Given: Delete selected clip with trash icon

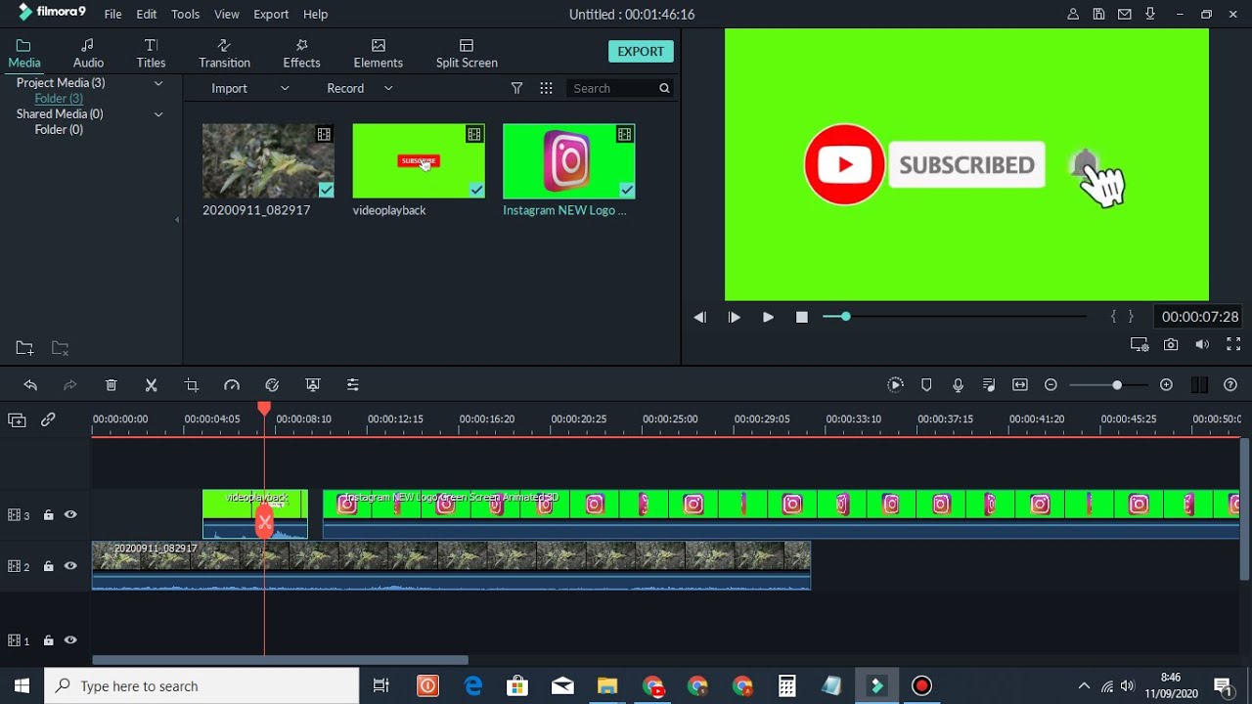Looking at the screenshot, I should [x=112, y=385].
